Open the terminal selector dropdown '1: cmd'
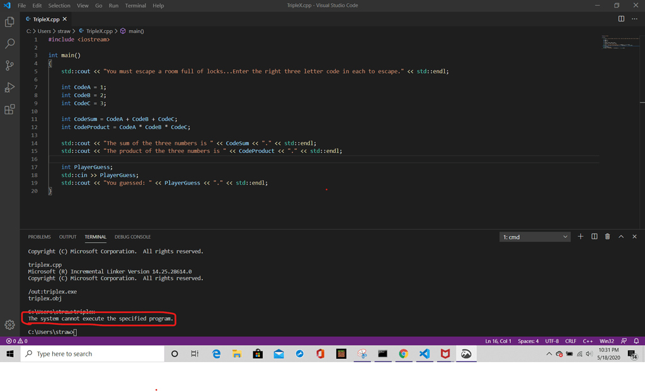The image size is (645, 391). click(x=535, y=237)
